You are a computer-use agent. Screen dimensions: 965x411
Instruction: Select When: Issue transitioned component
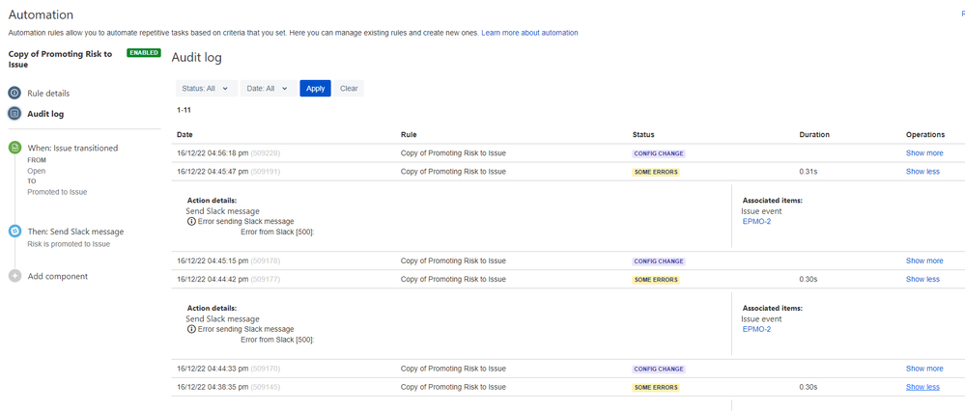72,148
